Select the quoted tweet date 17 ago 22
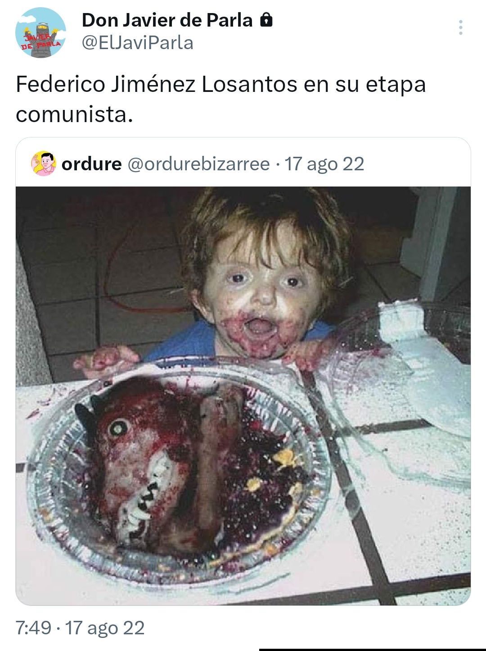486x651 pixels. coord(324,164)
